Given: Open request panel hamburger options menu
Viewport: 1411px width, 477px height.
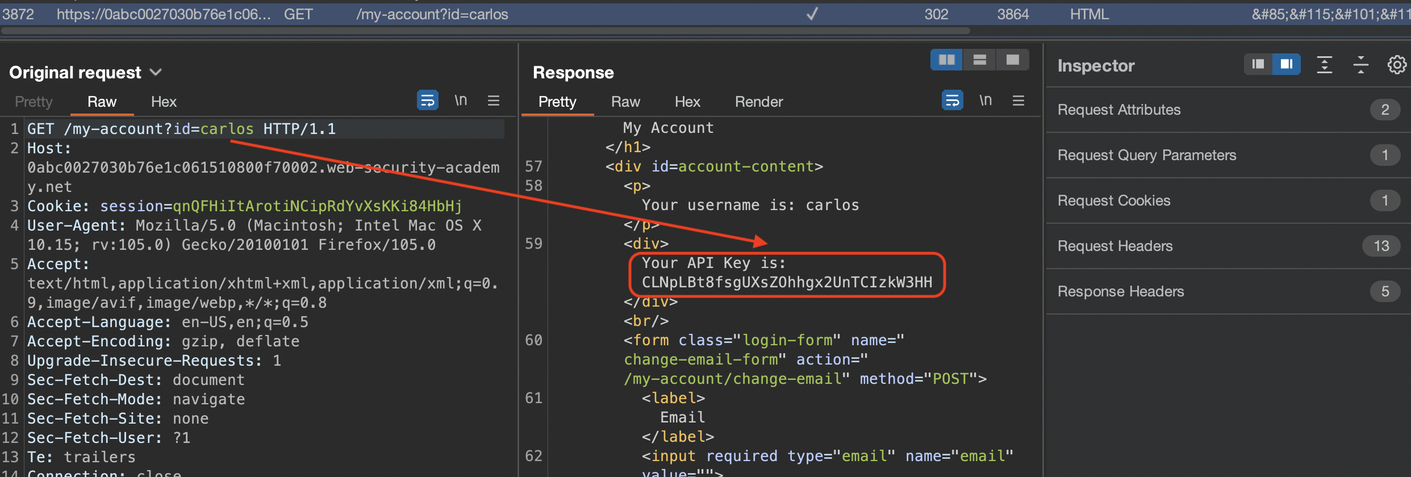Looking at the screenshot, I should (x=493, y=101).
